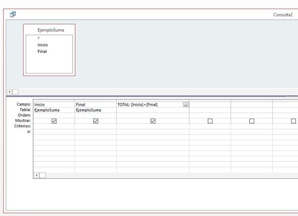The height and width of the screenshot is (216, 298).
Task: Click the Campo cell containing Final
Action: [95, 105]
